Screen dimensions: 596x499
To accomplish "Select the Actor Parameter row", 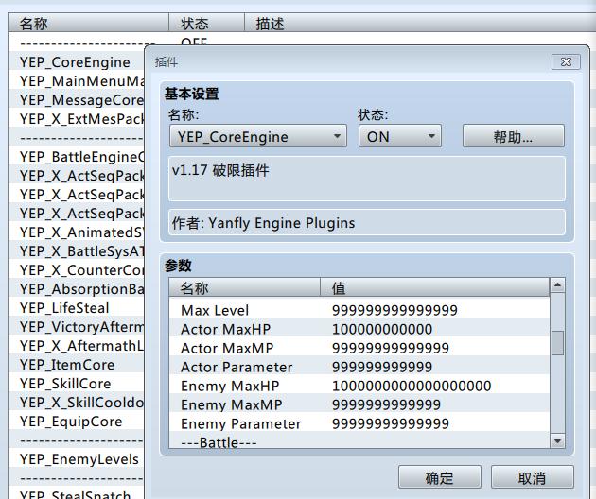I will pyautogui.click(x=359, y=367).
